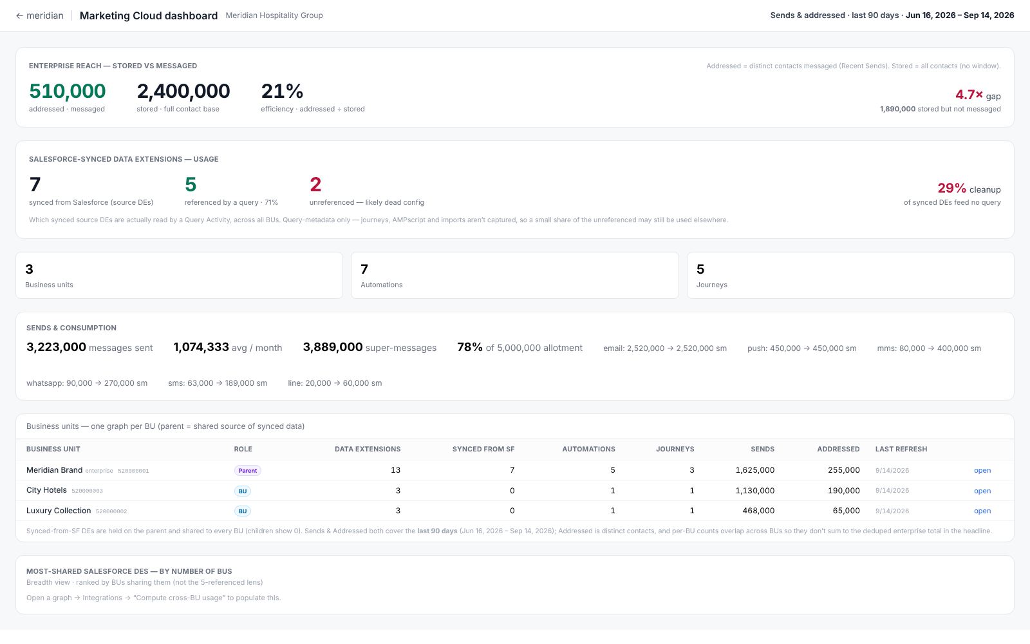
Task: Click the date range Jun 16, 2026 – Sep 14, 2026
Action: point(960,15)
